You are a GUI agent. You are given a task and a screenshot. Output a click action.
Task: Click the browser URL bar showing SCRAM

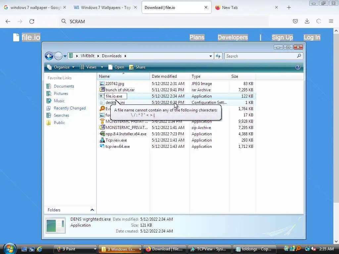click(x=164, y=21)
